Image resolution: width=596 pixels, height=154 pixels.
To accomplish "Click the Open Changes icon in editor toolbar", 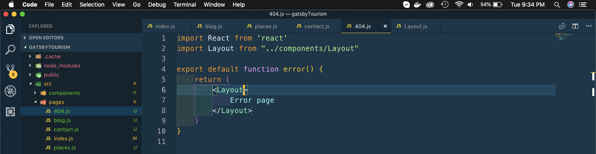I will (x=562, y=26).
